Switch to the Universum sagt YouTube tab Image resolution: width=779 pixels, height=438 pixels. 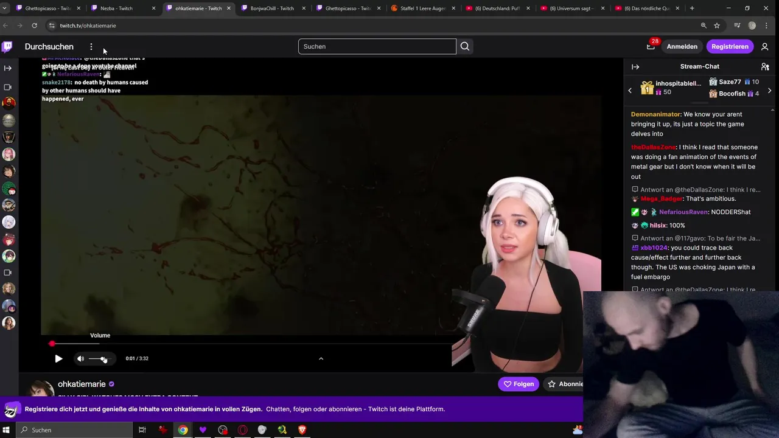pos(571,9)
